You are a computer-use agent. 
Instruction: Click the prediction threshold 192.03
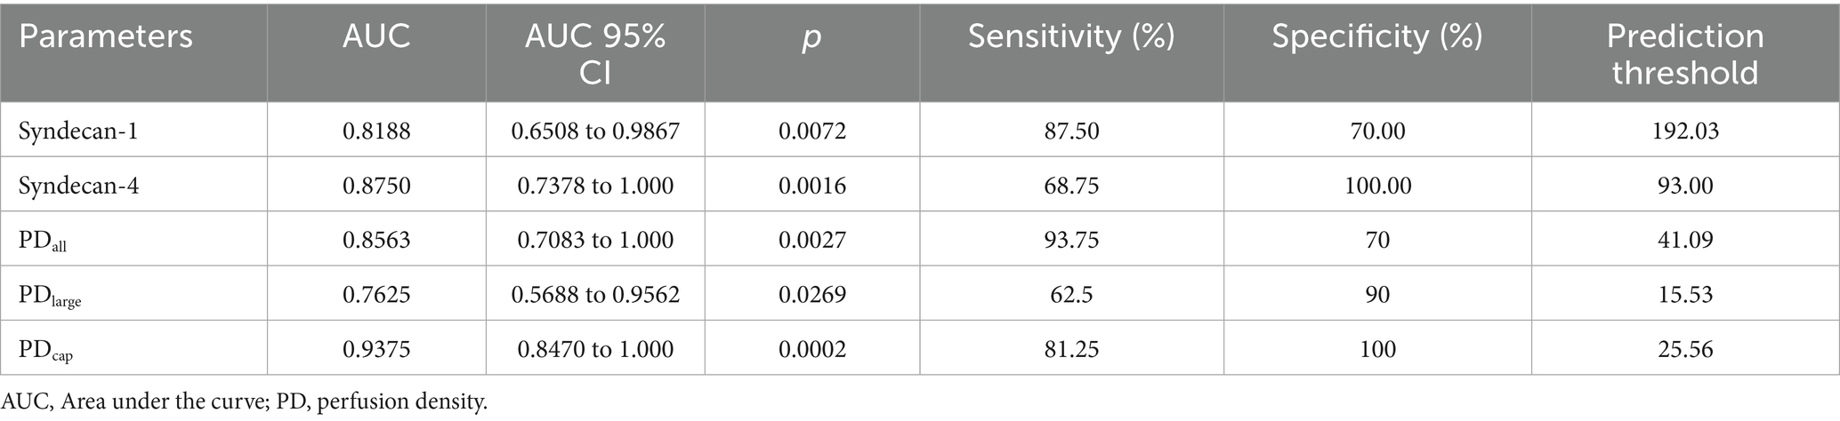pyautogui.click(x=1684, y=131)
